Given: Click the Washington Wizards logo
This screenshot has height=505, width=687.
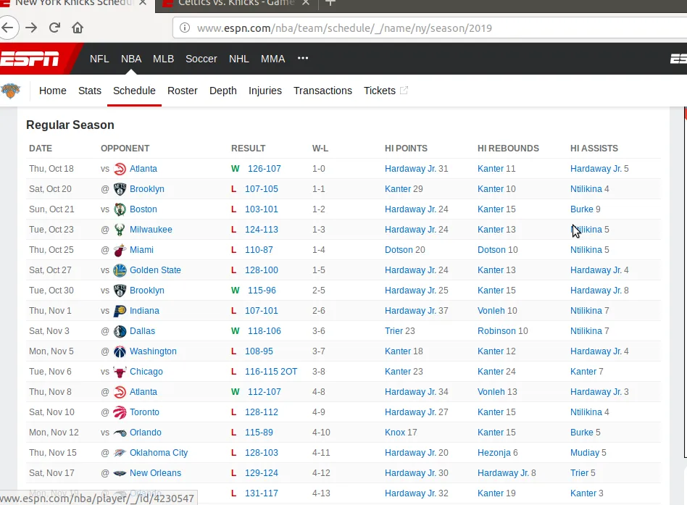Looking at the screenshot, I should [x=120, y=351].
